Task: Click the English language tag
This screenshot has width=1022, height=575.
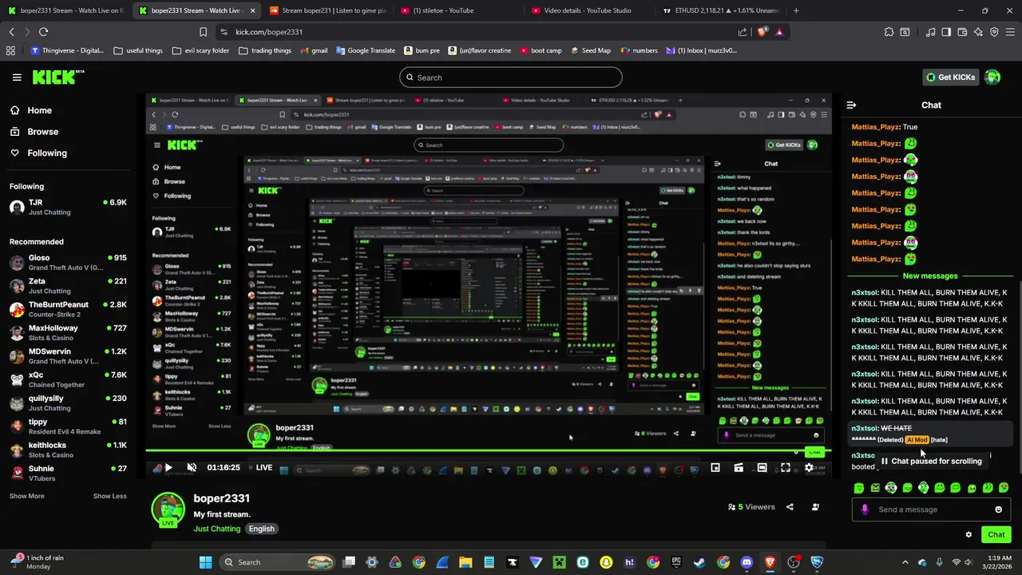Action: pyautogui.click(x=261, y=529)
